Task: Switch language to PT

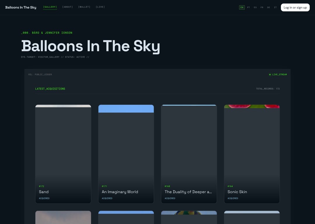Action: 249,7
